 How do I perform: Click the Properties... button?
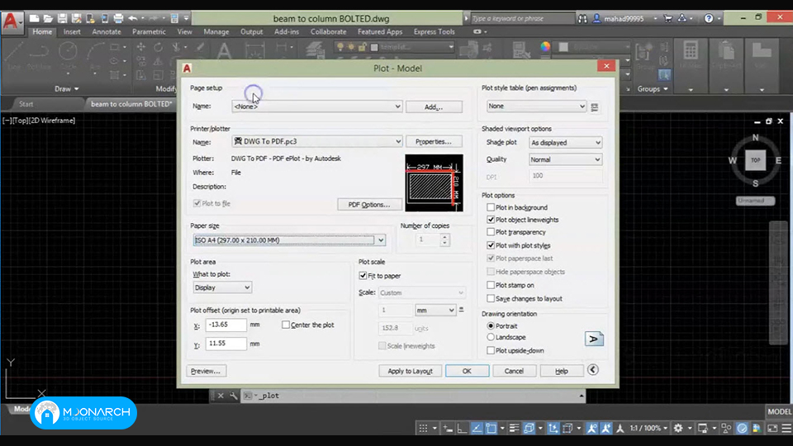click(434, 141)
